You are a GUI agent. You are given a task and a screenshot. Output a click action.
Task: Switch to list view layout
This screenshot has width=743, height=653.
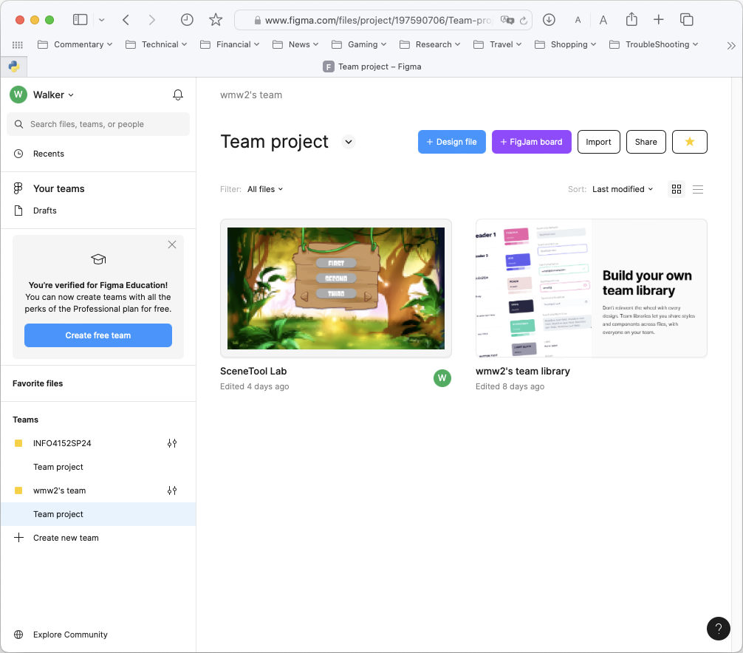pos(698,189)
